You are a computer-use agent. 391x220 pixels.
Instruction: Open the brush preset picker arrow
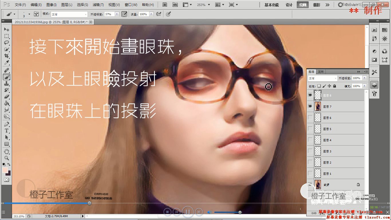[x=29, y=14]
